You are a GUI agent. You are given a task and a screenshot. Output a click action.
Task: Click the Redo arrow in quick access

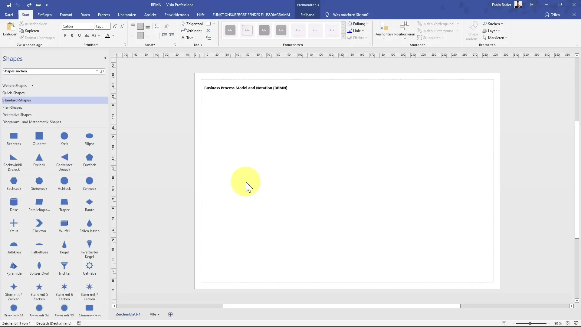29,5
